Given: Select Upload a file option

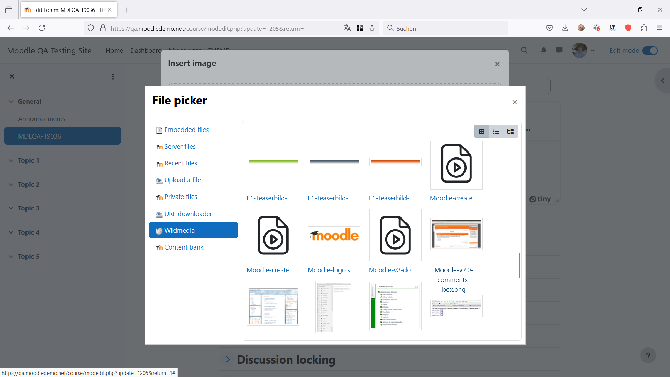Looking at the screenshot, I should 183,180.
